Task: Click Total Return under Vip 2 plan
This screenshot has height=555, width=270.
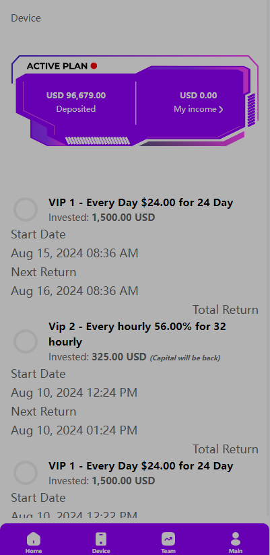Action: [x=226, y=449]
